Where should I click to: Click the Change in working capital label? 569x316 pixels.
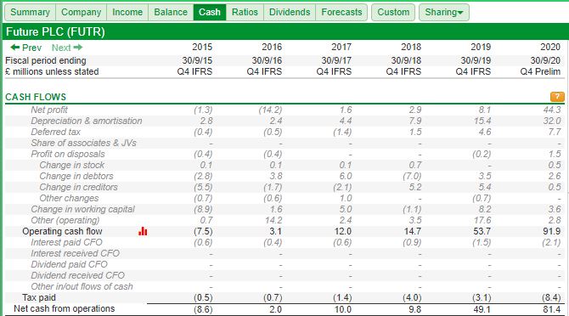pos(82,209)
